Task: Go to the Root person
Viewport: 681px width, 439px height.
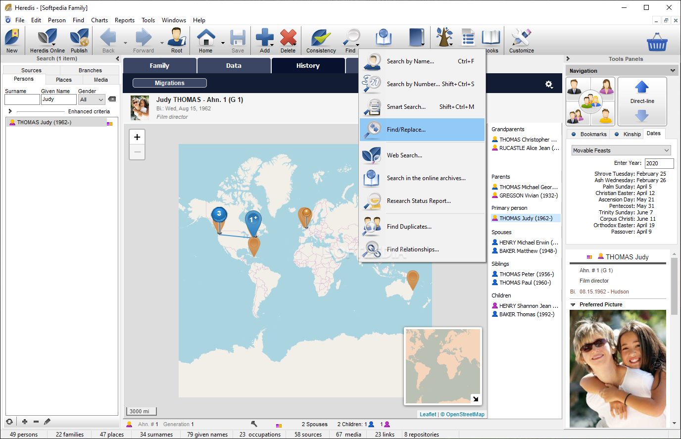Action: pos(177,41)
